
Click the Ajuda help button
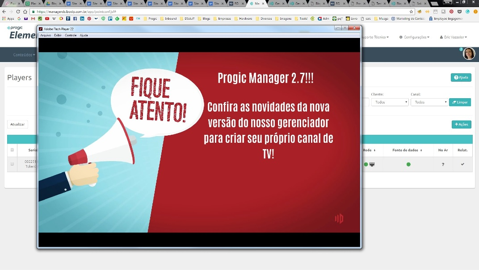point(461,78)
